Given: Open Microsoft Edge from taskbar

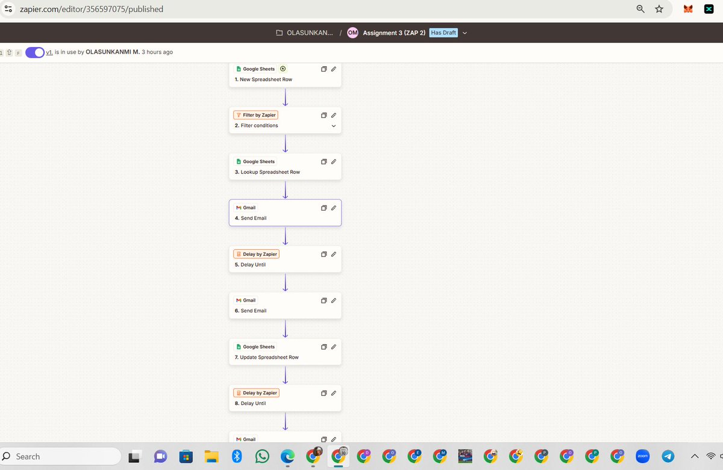Looking at the screenshot, I should [x=287, y=457].
